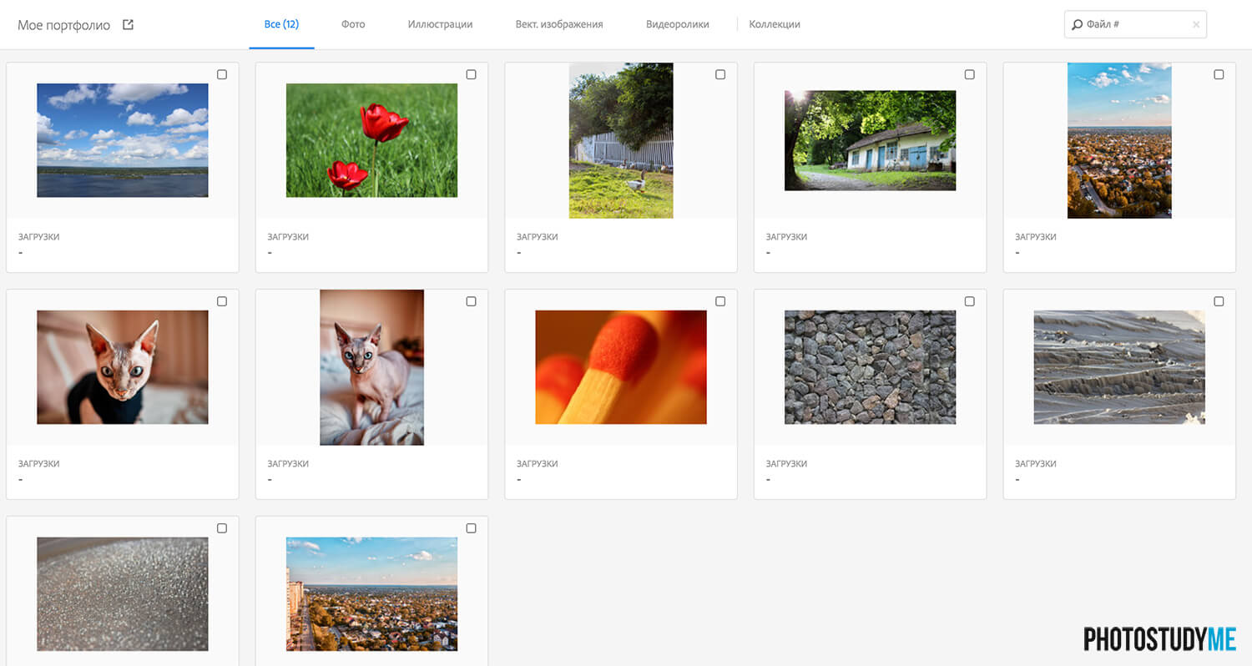Image resolution: width=1252 pixels, height=666 pixels.
Task: Tick checkbox on the old house photo
Action: 969,74
